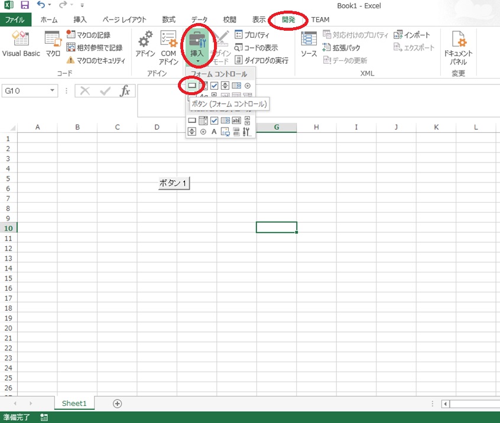Open the redo history dropdown arrow

click(x=72, y=5)
